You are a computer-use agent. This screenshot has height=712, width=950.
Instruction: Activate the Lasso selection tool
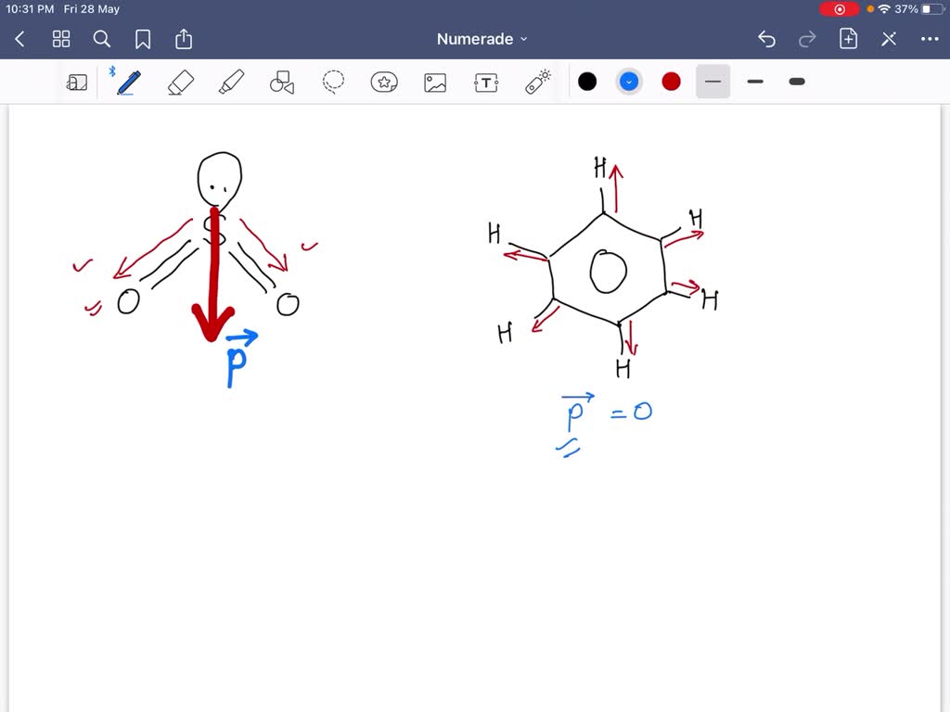[333, 82]
